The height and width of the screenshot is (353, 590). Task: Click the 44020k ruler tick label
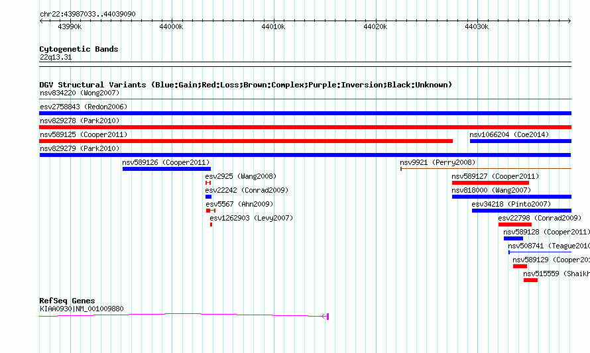(x=375, y=26)
